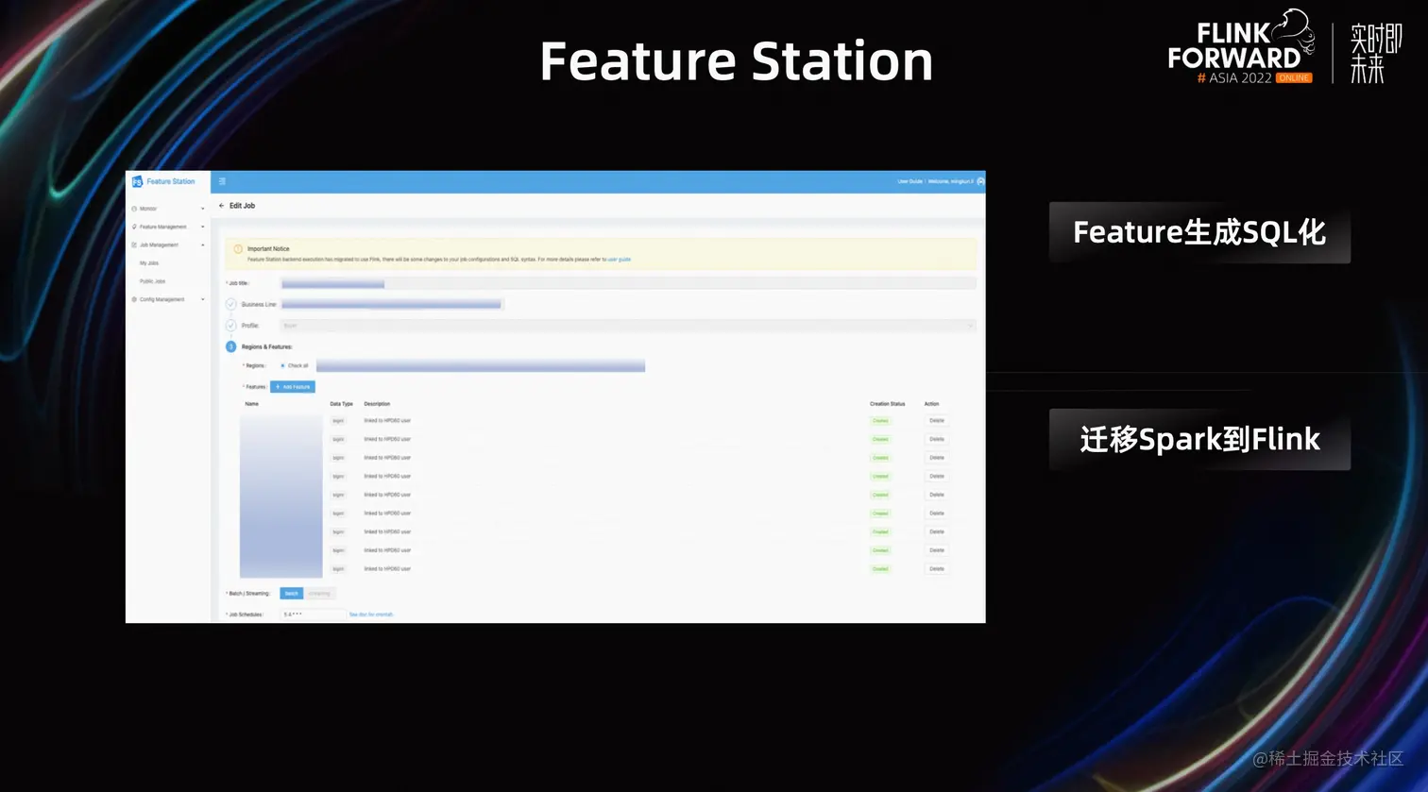Click the Feature Station FS logo icon
Screen dimensions: 1428x792
click(137, 181)
